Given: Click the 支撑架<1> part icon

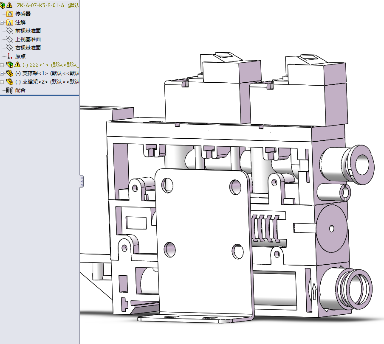Looking at the screenshot, I should tap(9, 73).
